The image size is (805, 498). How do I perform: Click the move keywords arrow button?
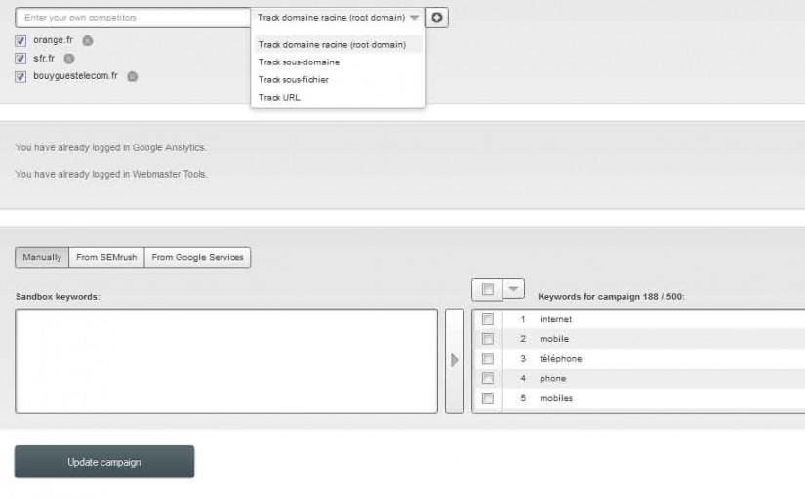pyautogui.click(x=455, y=360)
